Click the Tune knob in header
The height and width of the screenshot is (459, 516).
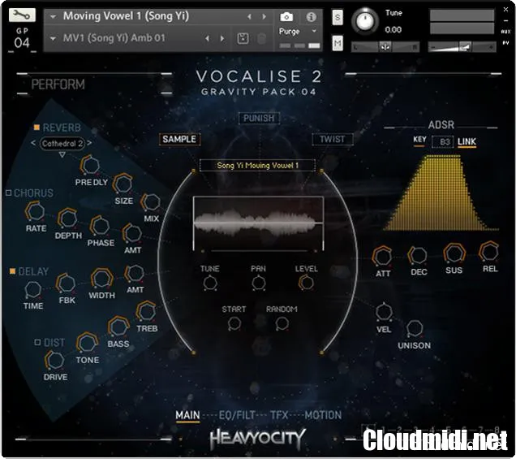point(367,20)
